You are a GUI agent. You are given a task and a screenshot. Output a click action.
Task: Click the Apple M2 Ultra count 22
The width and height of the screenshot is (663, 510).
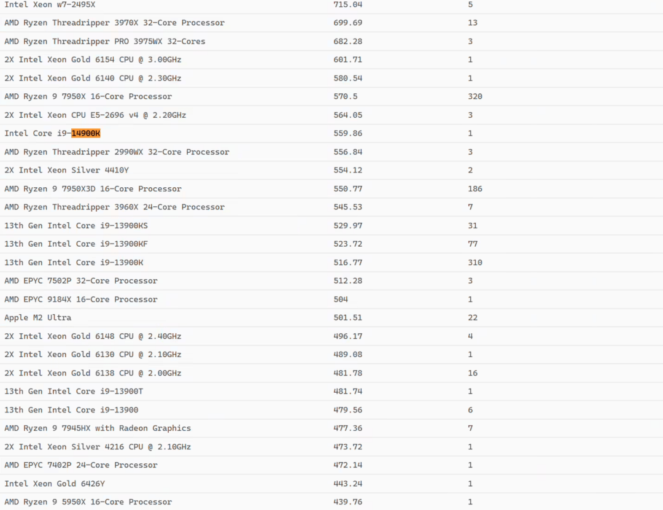tap(473, 317)
